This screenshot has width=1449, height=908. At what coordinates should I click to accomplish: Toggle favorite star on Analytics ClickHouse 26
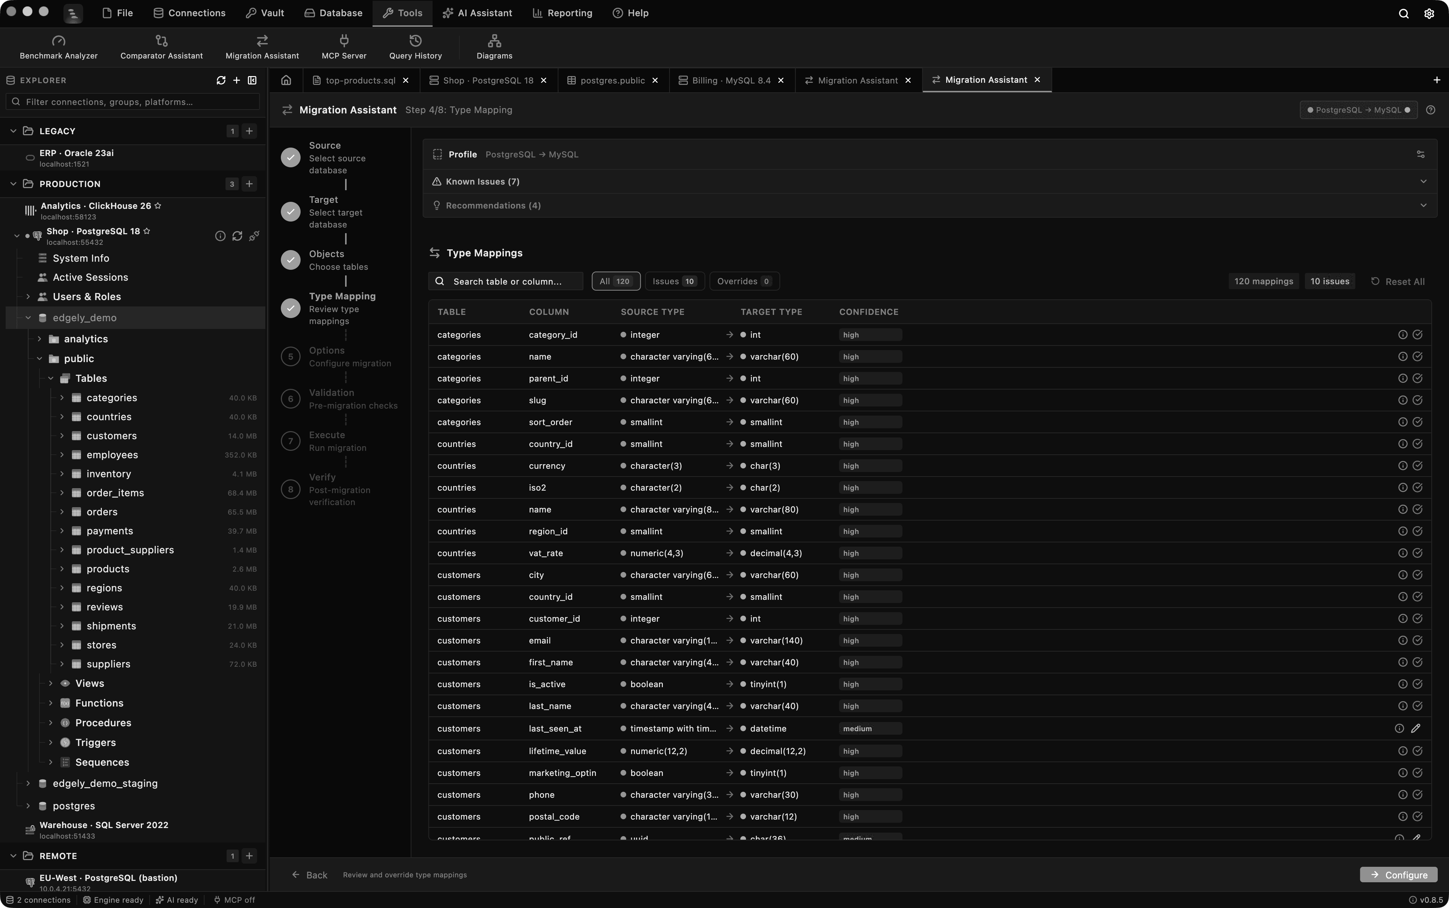(x=158, y=205)
